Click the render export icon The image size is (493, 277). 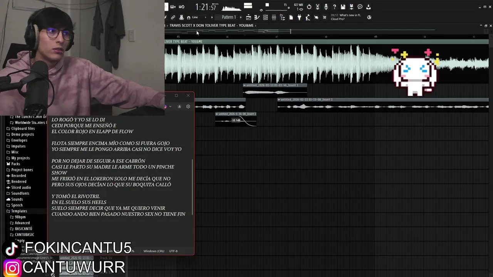pos(351,7)
